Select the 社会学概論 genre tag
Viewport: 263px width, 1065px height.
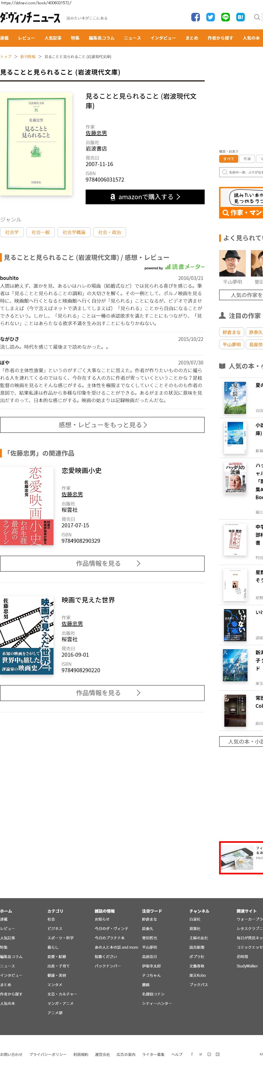pos(74,232)
